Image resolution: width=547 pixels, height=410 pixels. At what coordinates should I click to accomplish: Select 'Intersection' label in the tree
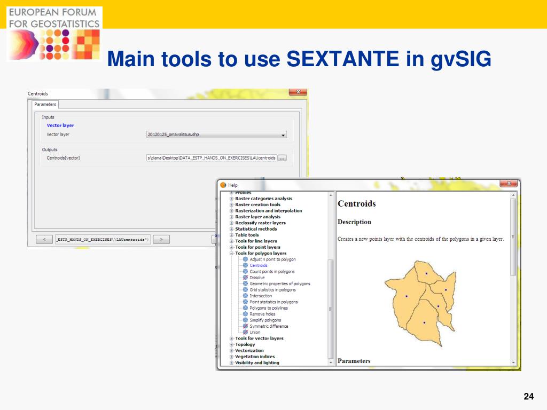[x=261, y=296]
